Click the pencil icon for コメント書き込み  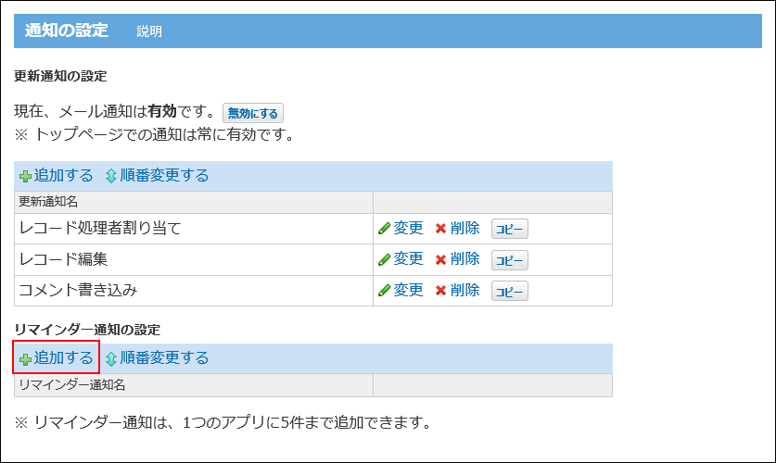[x=384, y=291]
